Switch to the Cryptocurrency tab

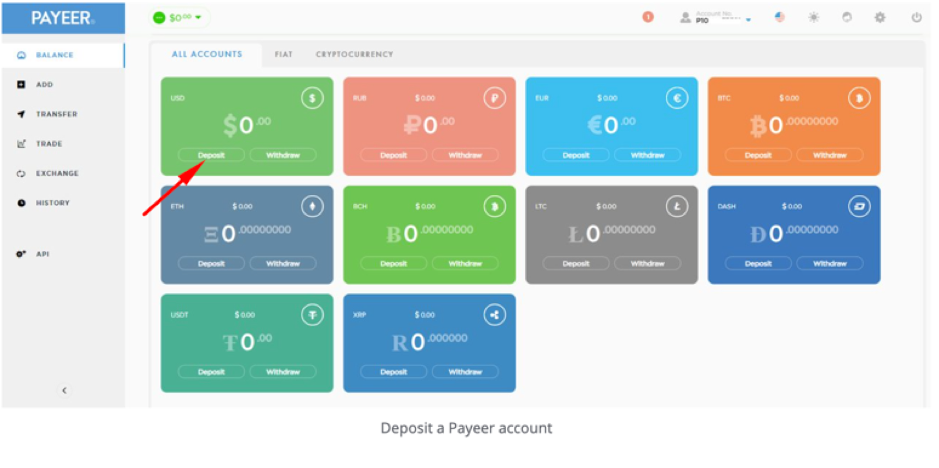pos(354,55)
